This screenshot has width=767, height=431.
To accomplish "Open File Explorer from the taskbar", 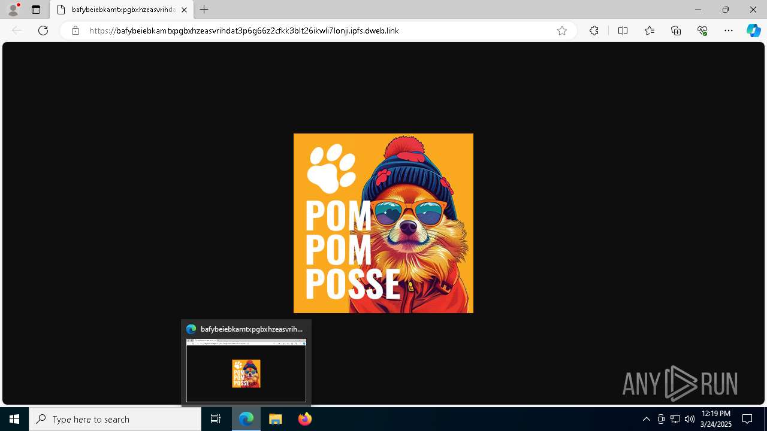I will (x=275, y=419).
